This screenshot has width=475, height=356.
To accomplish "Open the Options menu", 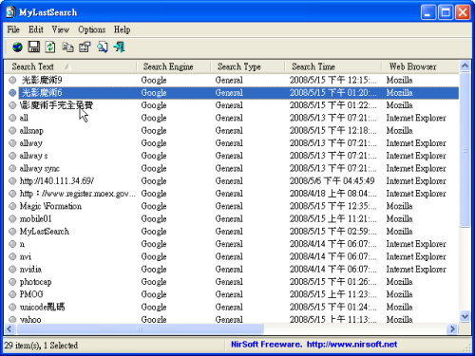I will [92, 29].
